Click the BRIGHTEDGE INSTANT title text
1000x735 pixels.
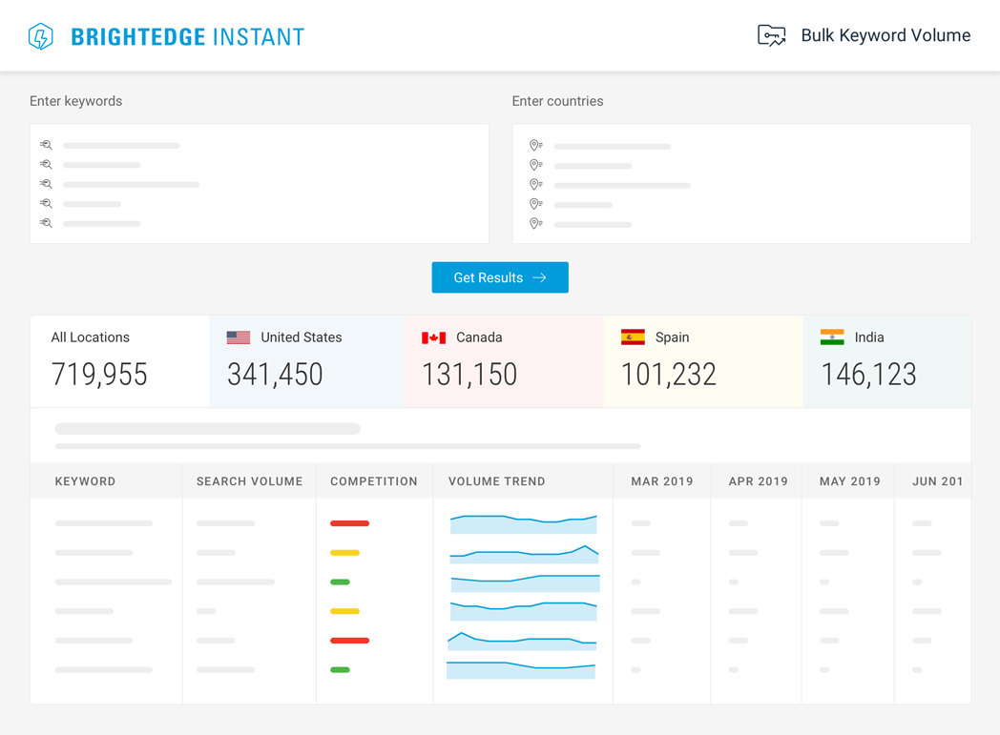(188, 37)
